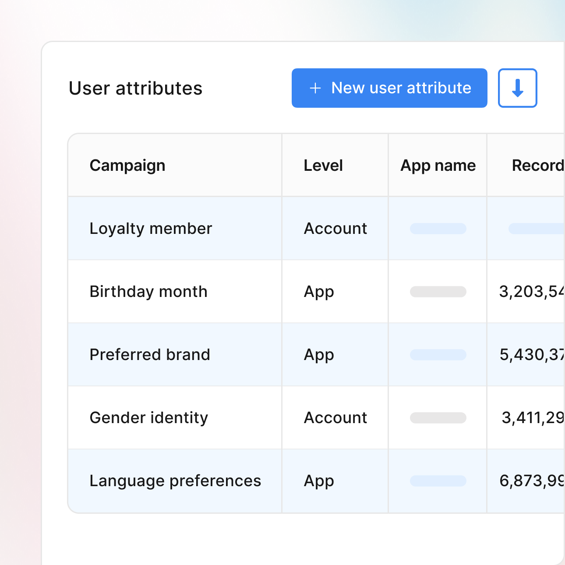Select the Preferred brand row
The image size is (565, 565).
click(150, 354)
